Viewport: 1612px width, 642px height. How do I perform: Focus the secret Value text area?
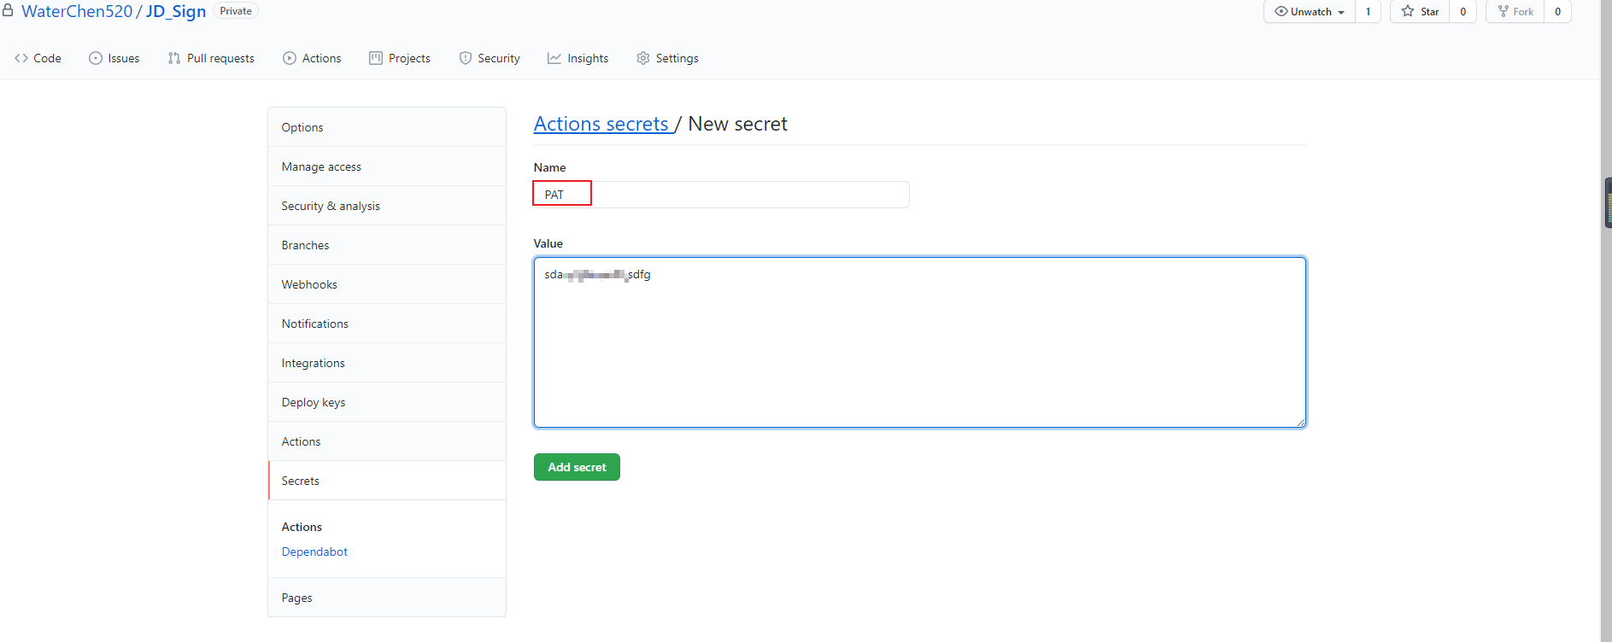tap(919, 342)
